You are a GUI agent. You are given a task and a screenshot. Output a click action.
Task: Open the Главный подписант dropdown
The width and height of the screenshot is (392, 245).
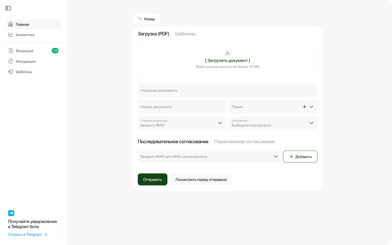pyautogui.click(x=220, y=123)
